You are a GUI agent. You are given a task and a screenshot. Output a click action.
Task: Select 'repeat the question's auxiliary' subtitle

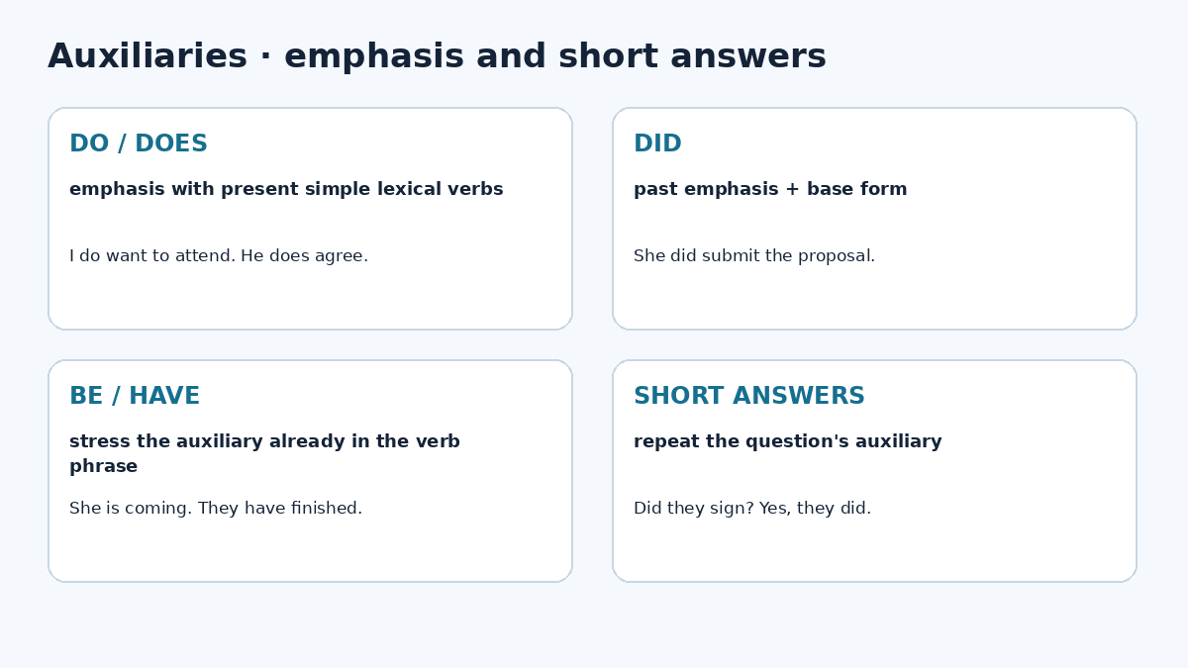coord(788,442)
